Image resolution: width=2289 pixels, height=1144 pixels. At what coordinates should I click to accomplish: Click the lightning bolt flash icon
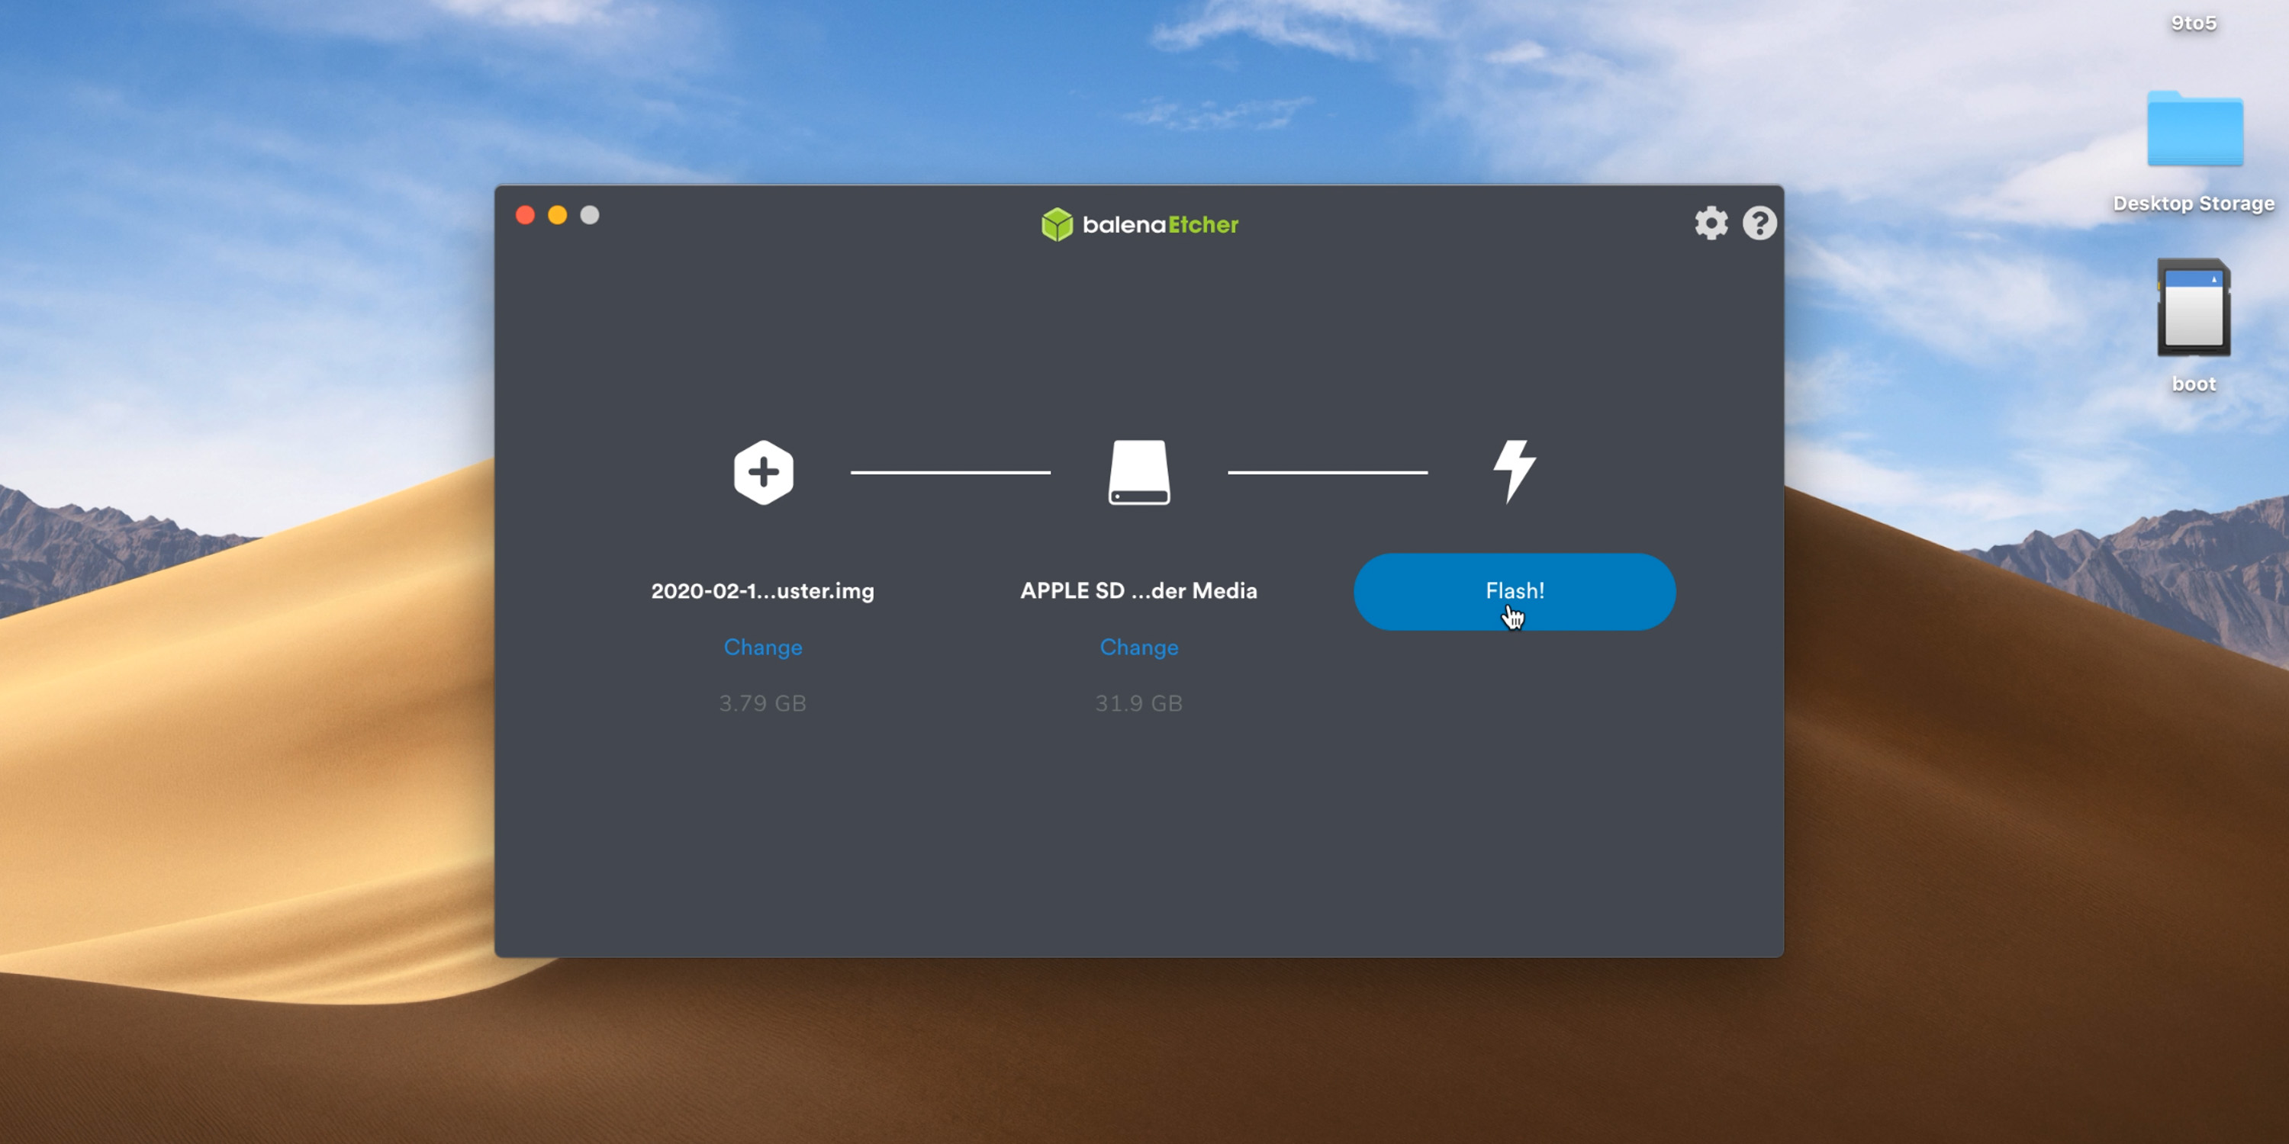pos(1514,471)
